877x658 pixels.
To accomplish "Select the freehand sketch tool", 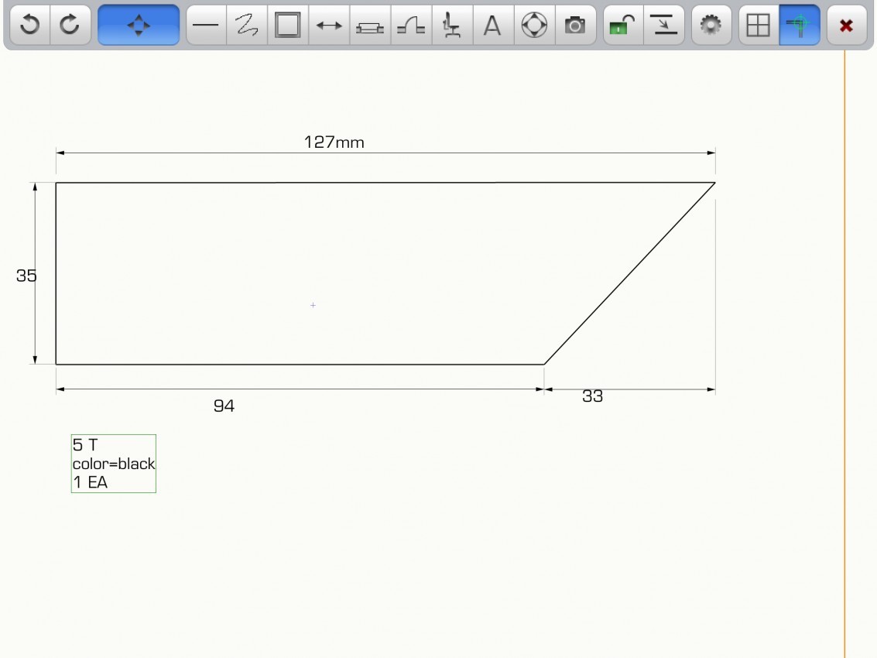I will 247,26.
